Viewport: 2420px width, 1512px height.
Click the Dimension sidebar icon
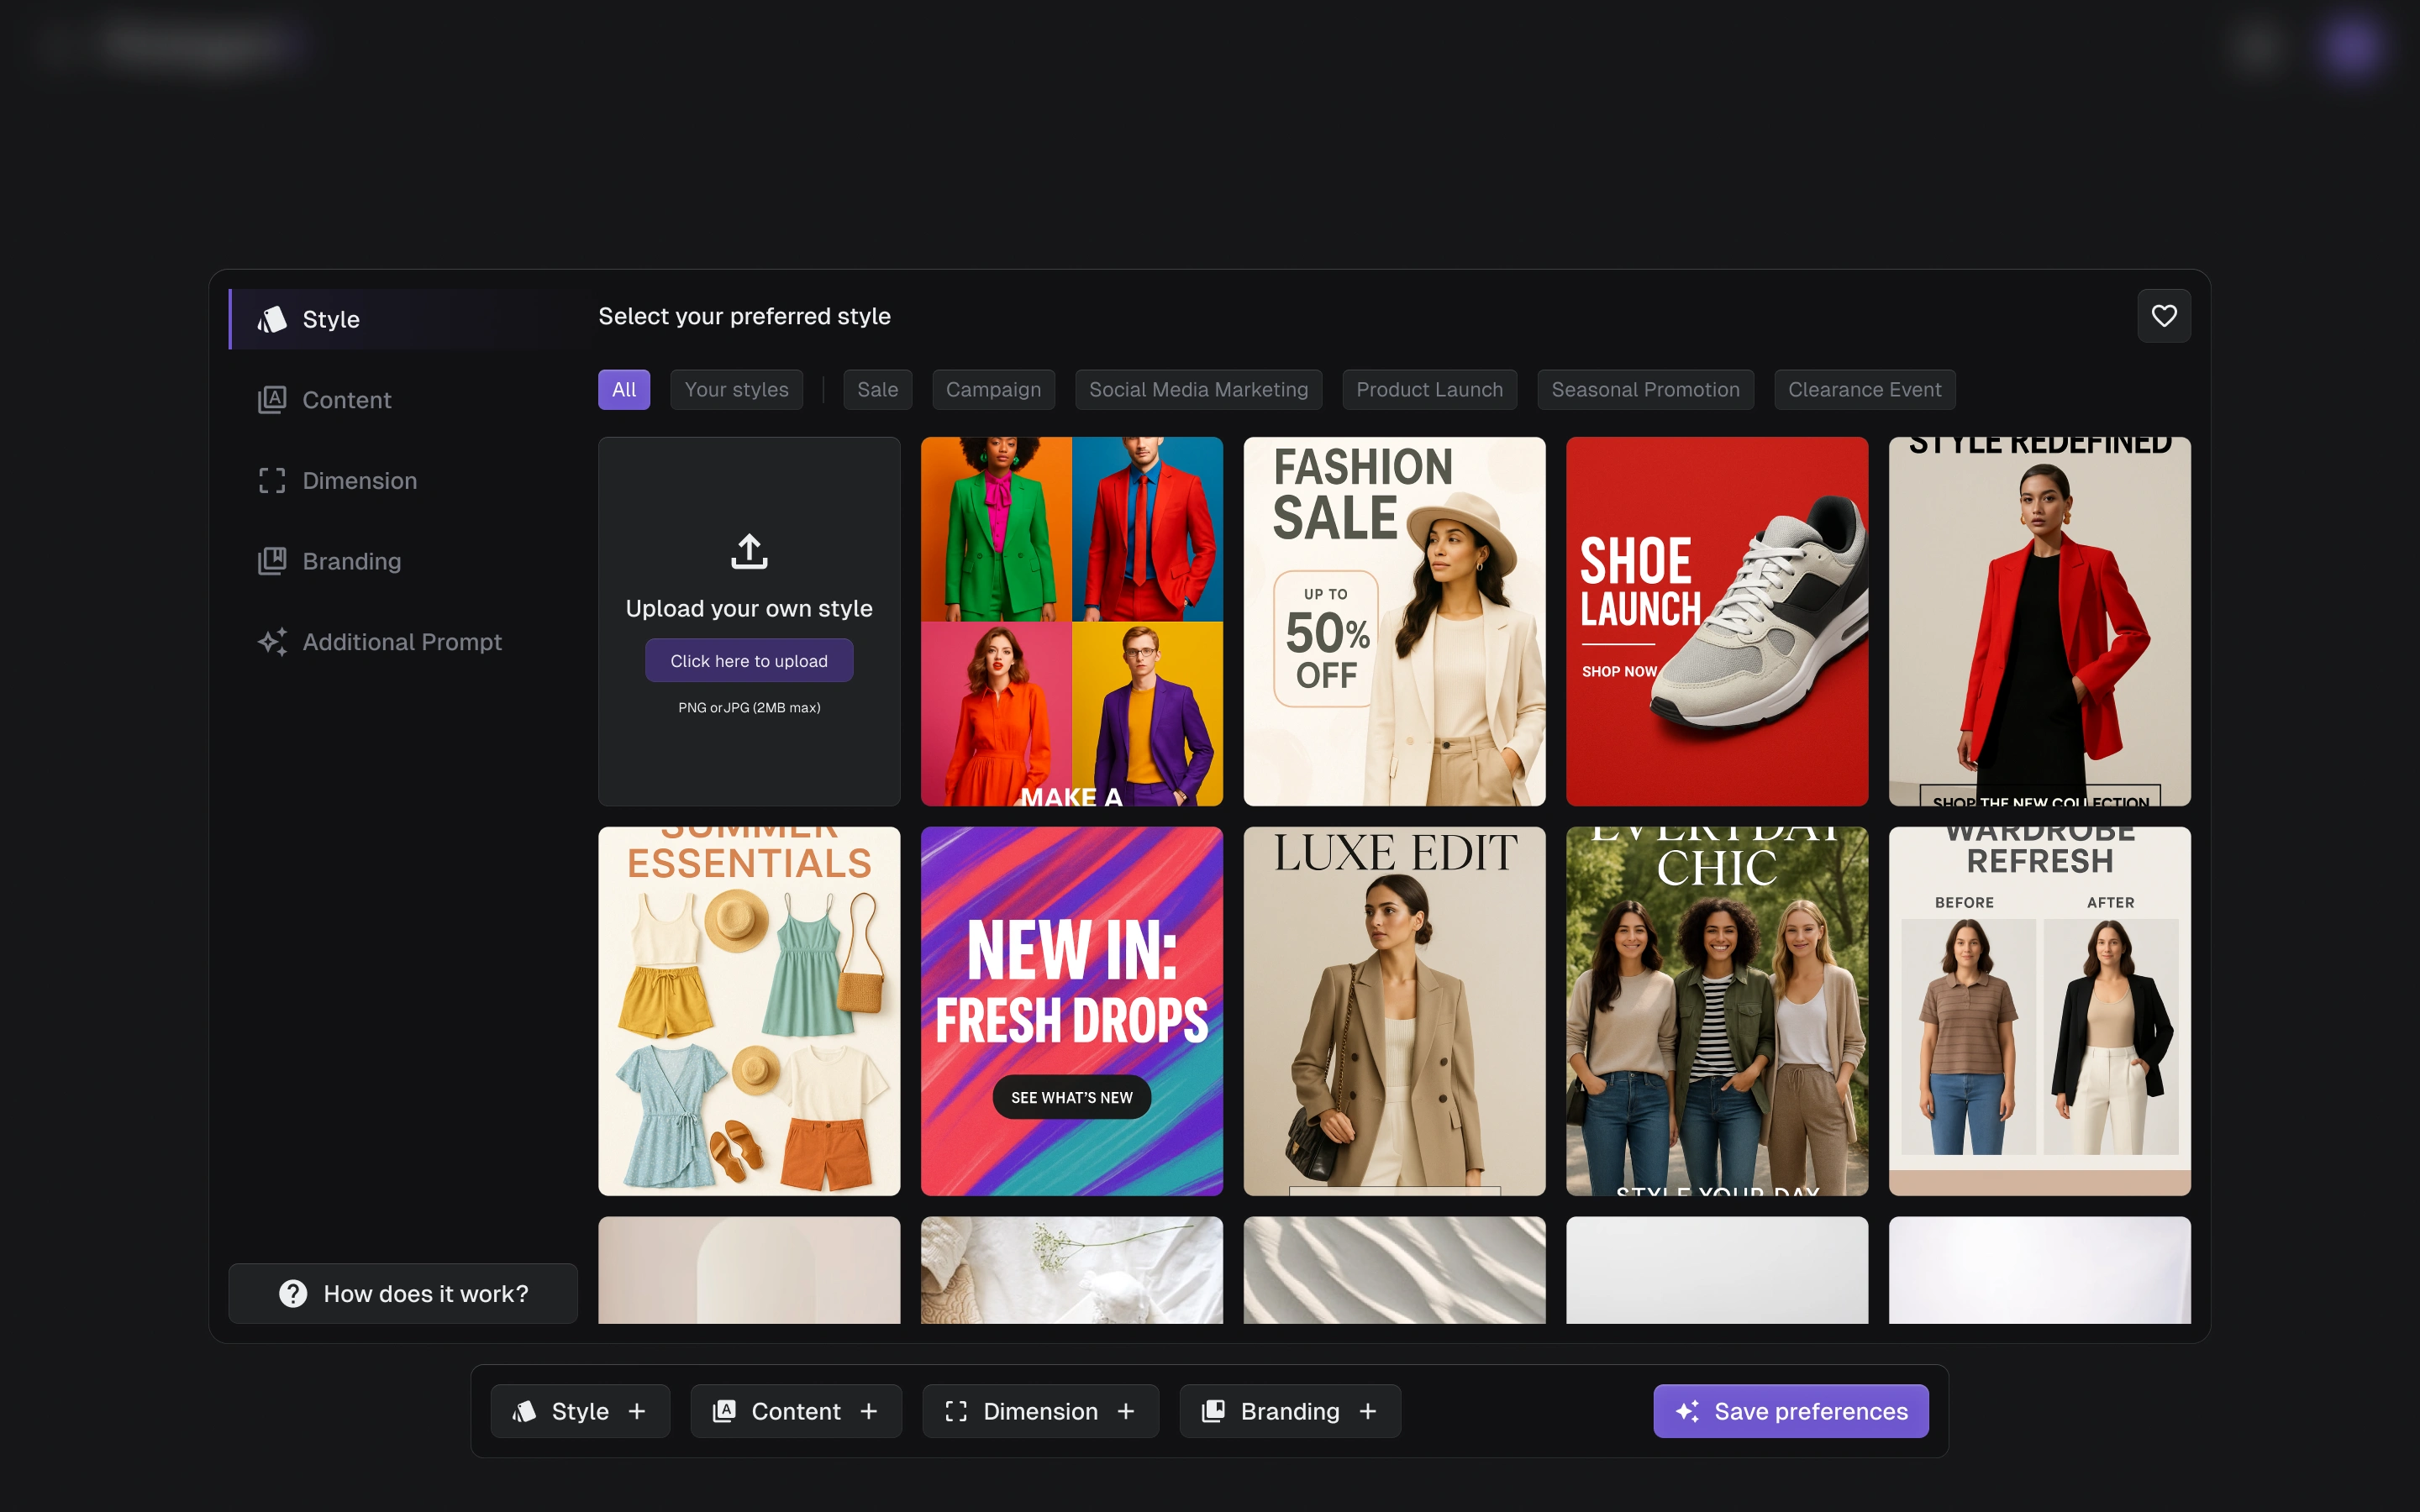272,481
